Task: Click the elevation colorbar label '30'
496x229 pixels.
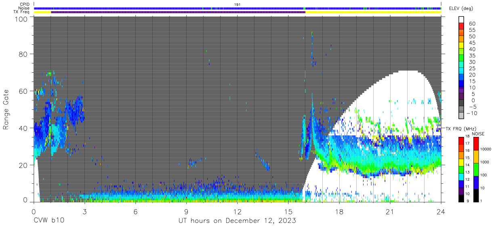Action: tap(472, 62)
